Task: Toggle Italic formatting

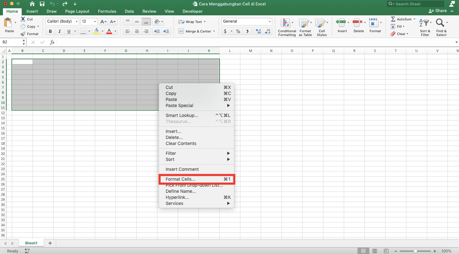Action: [60, 31]
